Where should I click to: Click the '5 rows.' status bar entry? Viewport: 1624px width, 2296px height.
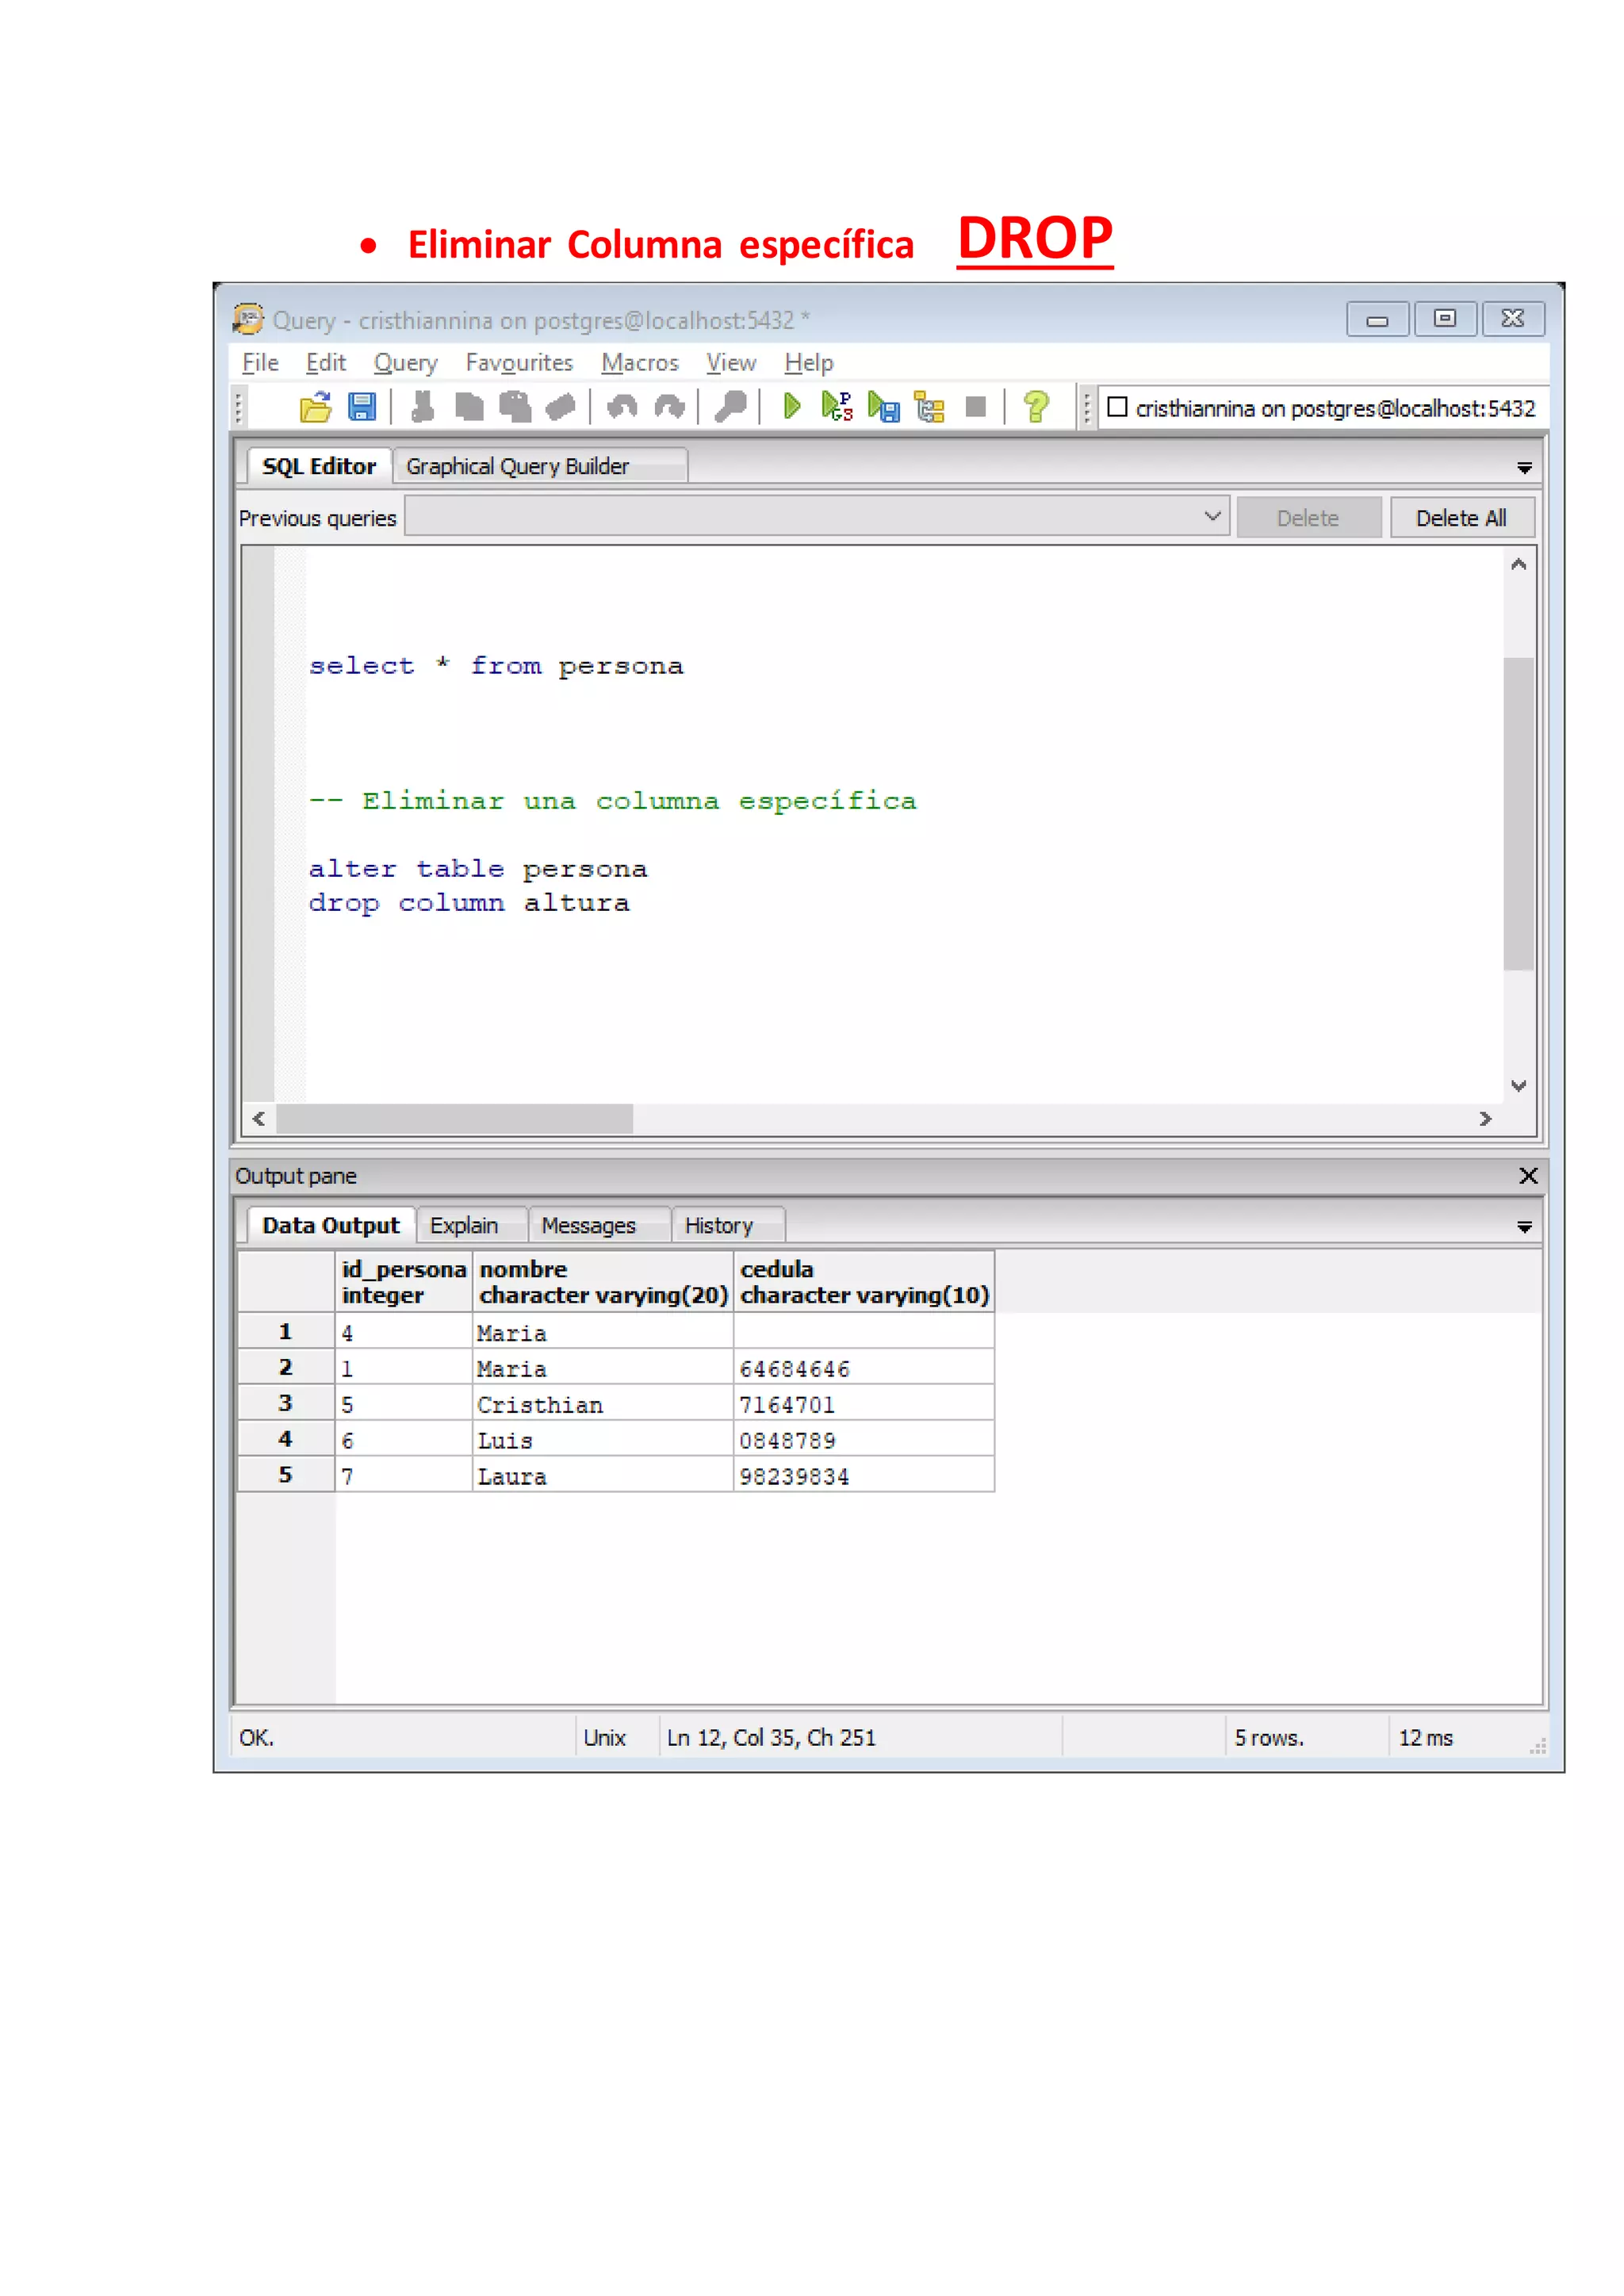click(x=1269, y=1738)
